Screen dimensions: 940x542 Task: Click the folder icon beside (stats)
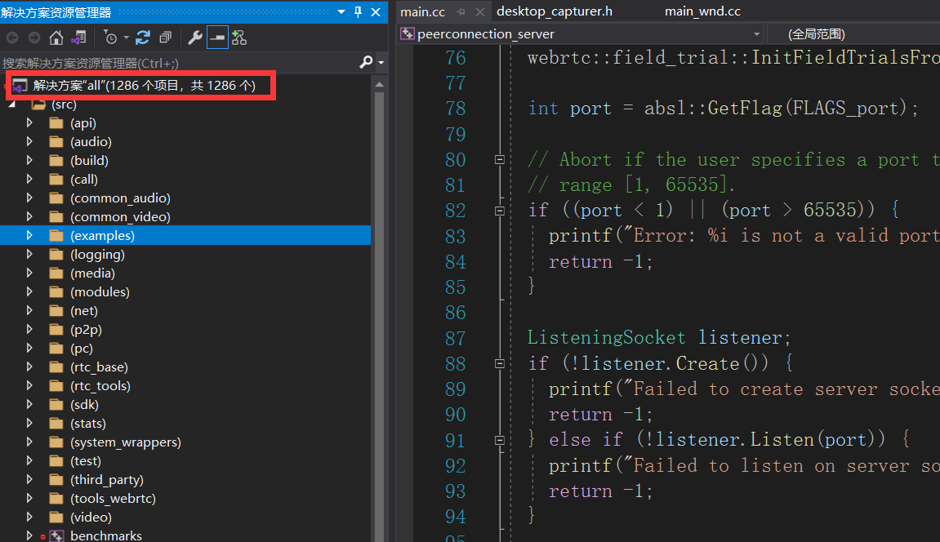56,424
